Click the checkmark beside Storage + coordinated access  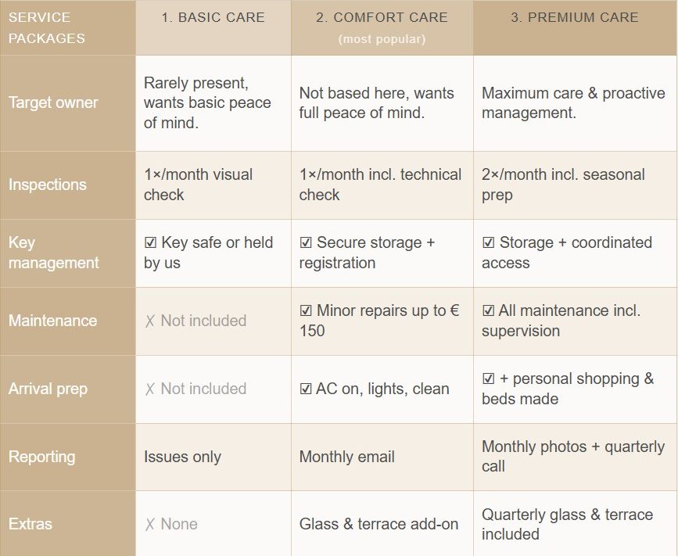click(488, 242)
